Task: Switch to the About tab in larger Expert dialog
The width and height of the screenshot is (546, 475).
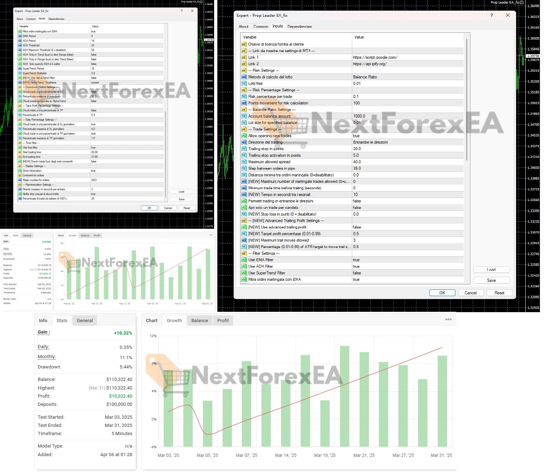Action: coord(243,26)
